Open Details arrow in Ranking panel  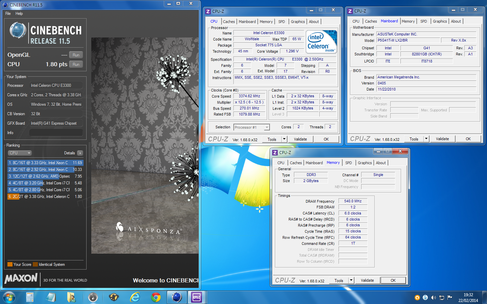point(80,153)
